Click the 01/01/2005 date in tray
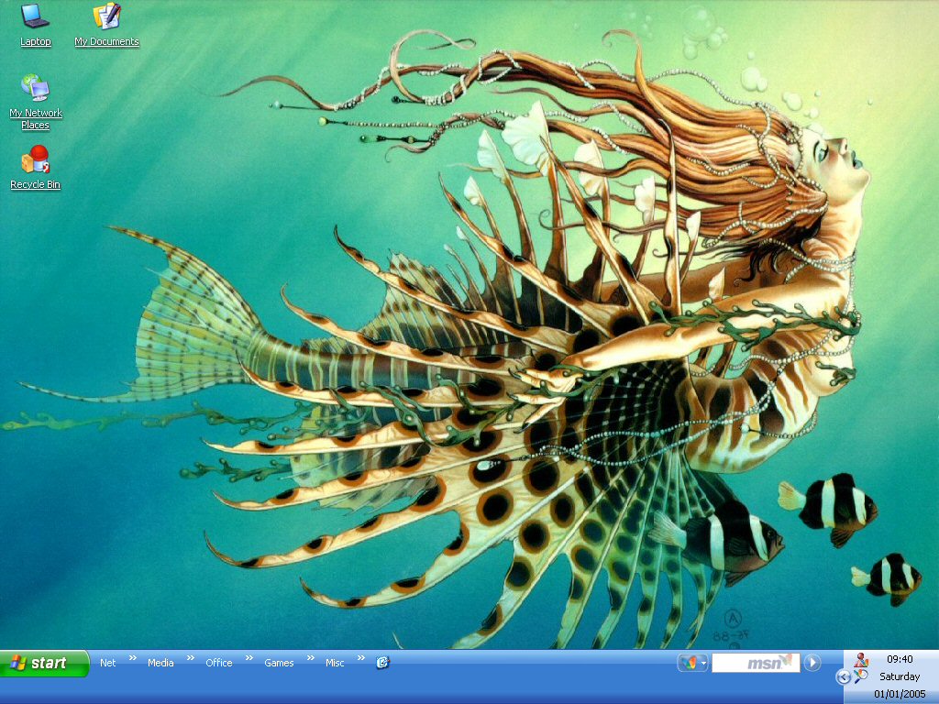 point(900,695)
